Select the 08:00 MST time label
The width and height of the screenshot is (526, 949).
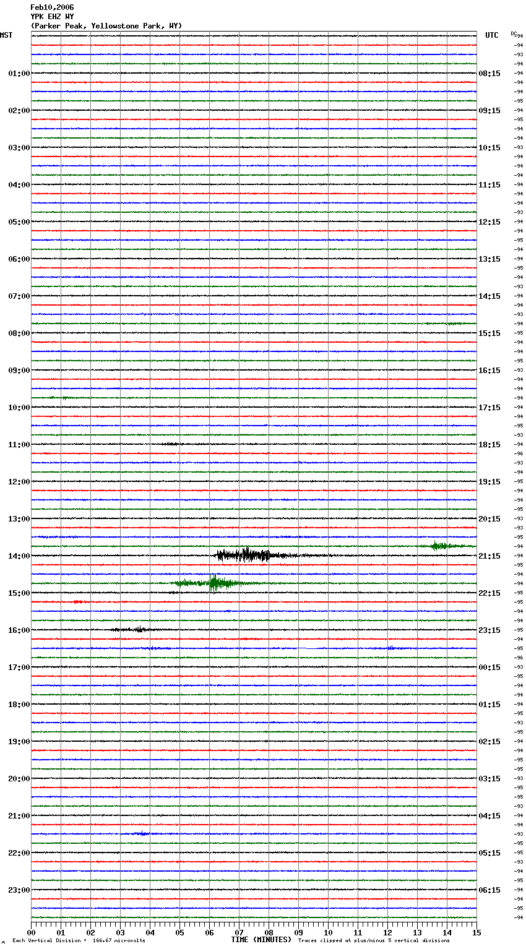[19, 333]
